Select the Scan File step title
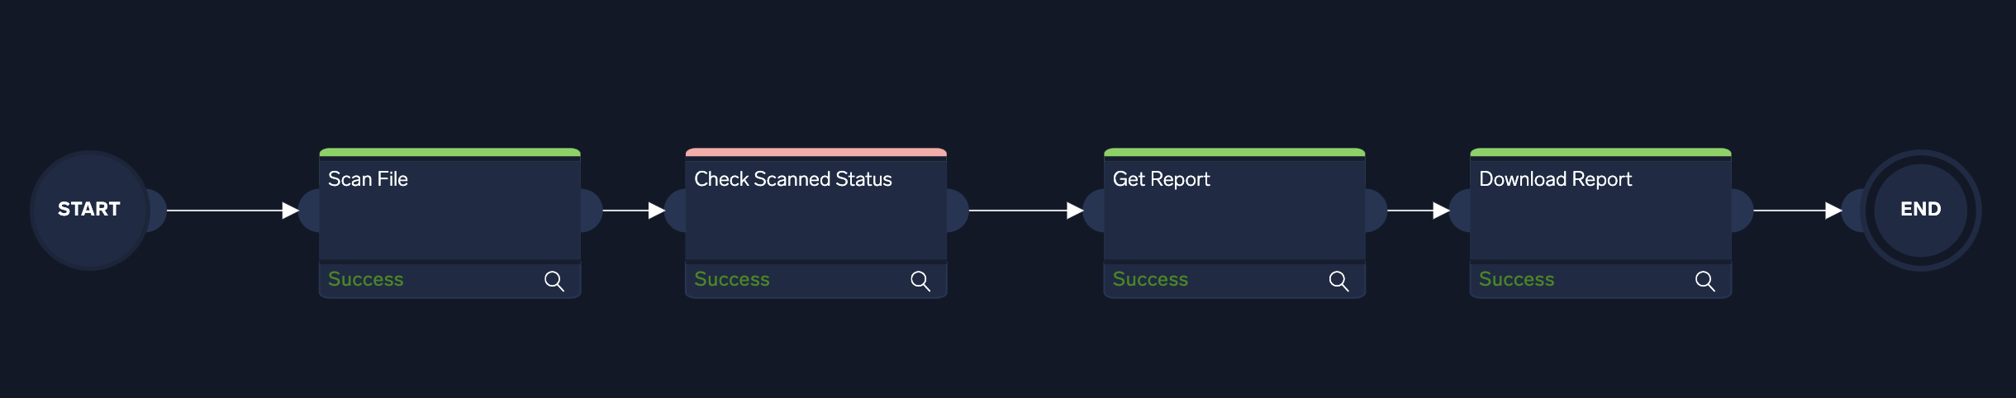 [x=368, y=179]
